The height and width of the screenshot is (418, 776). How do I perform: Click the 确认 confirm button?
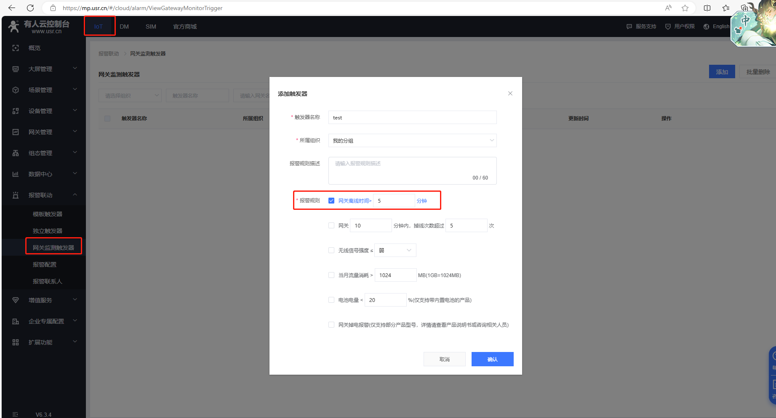[x=492, y=359]
